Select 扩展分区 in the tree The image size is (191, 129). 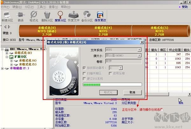20,57
